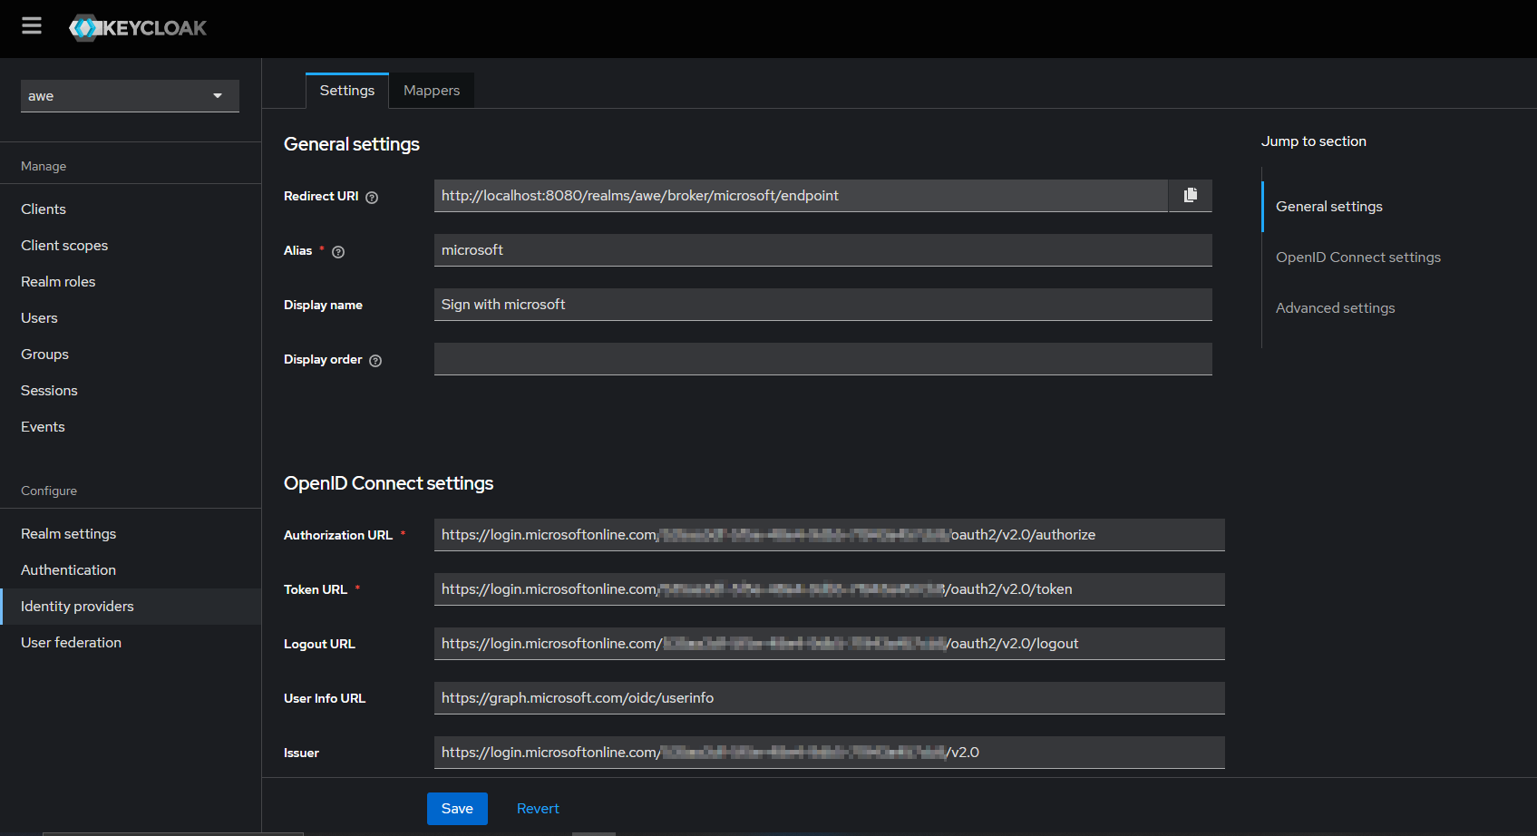Copy the Redirect URI to clipboard
The image size is (1537, 836).
click(x=1191, y=195)
